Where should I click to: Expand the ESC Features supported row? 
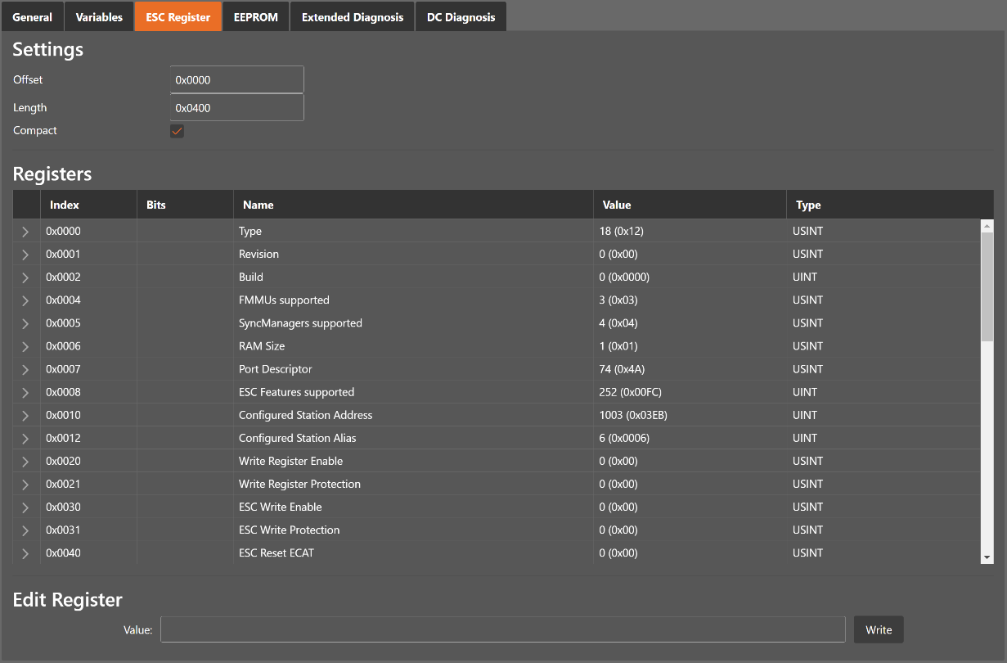(x=25, y=392)
